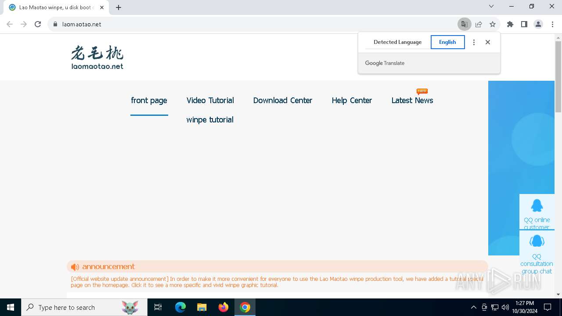This screenshot has width=562, height=316.
Task: Click the scrollbar down arrow
Action: pos(558,294)
